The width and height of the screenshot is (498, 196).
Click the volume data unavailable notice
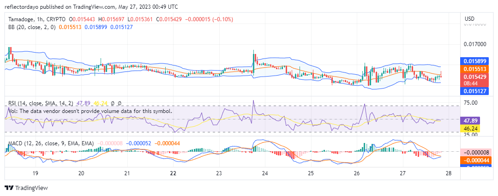(x=90, y=111)
